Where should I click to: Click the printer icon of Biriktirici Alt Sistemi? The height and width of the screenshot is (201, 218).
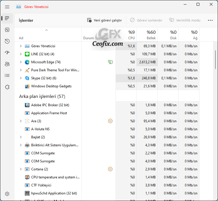click(x=27, y=145)
